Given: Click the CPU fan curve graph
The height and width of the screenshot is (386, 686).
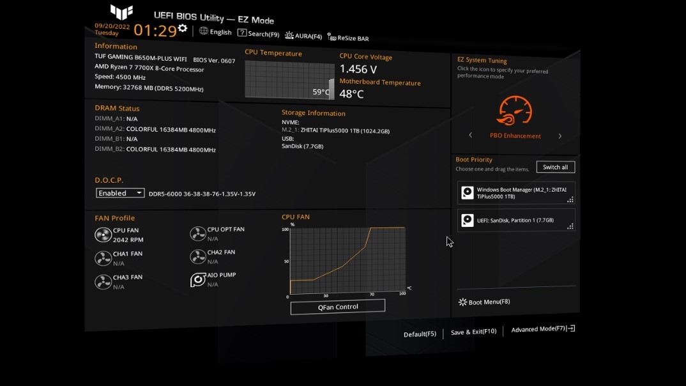Looking at the screenshot, I should (348, 260).
